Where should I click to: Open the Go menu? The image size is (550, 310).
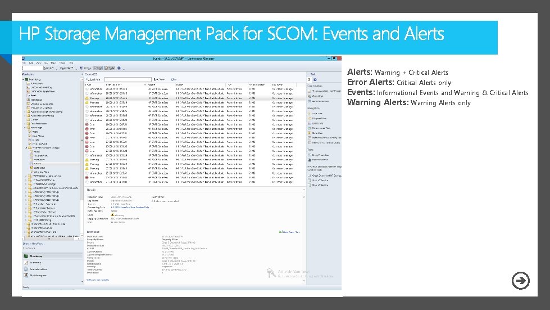[46, 63]
